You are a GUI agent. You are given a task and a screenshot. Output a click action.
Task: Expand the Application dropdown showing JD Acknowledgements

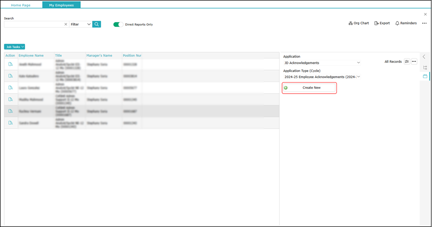click(321, 63)
